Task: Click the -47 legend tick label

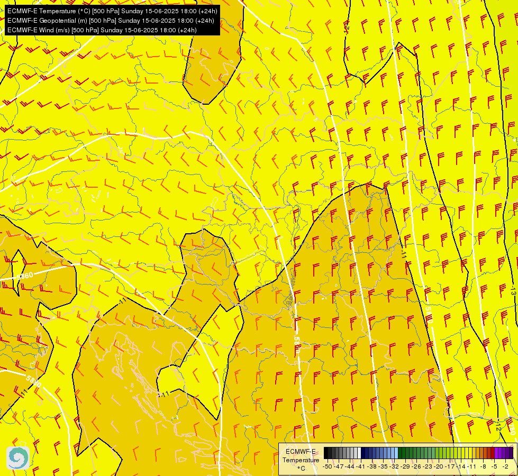Action: click(339, 466)
